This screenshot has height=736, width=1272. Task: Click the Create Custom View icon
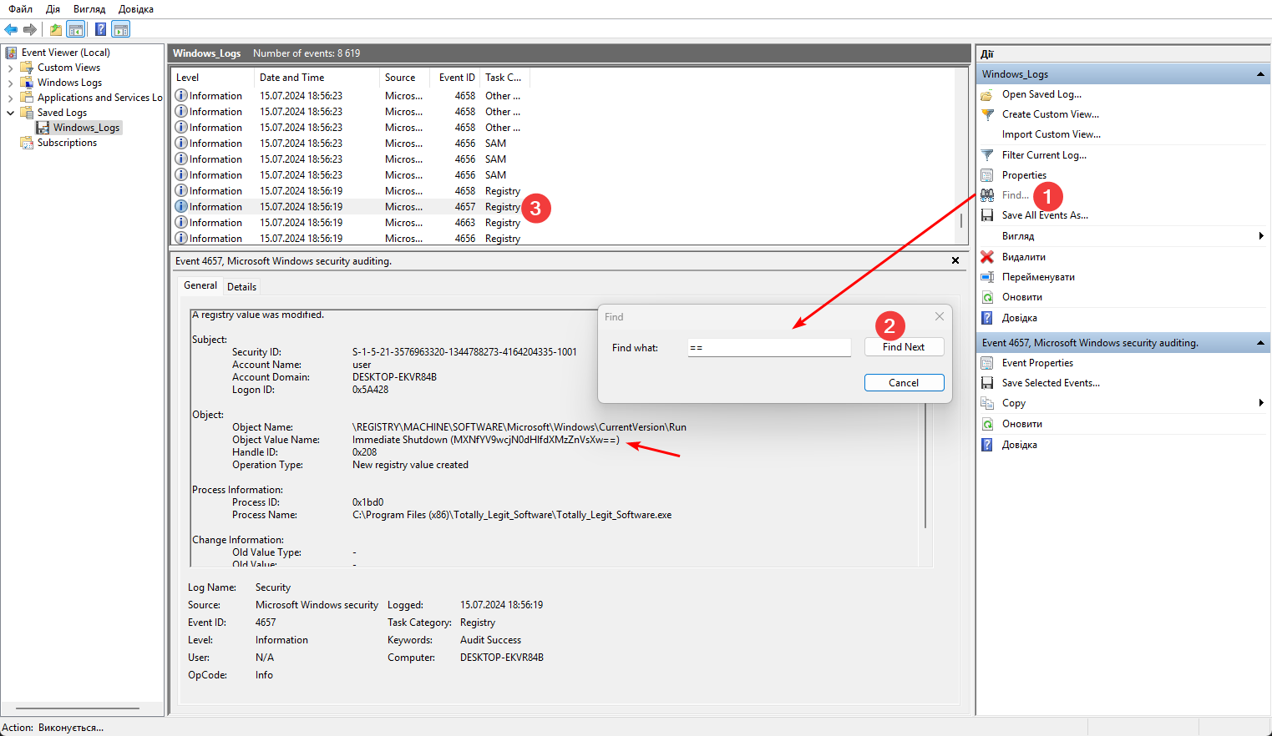[x=987, y=114]
